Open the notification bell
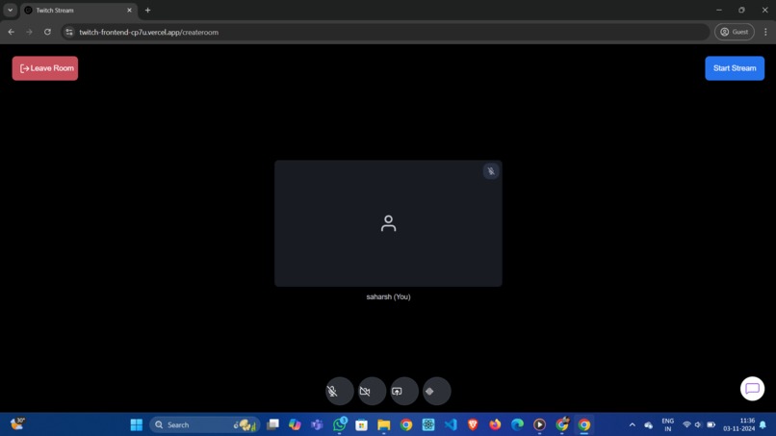Image resolution: width=776 pixels, height=436 pixels. tap(763, 424)
